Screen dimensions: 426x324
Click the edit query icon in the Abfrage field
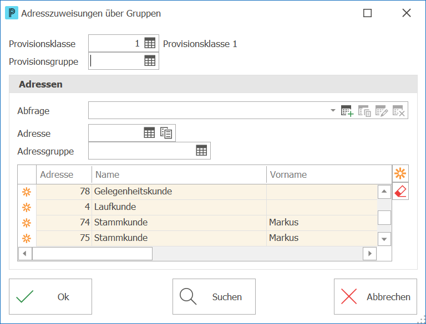[x=382, y=111]
